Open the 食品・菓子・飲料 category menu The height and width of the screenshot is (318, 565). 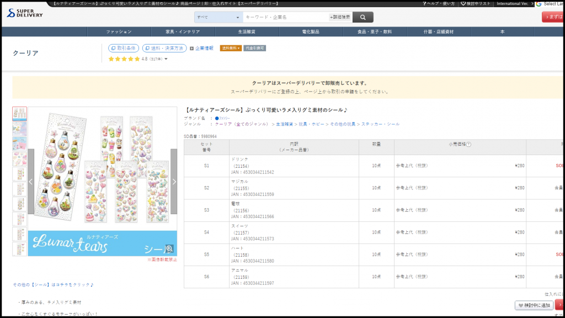click(x=375, y=31)
